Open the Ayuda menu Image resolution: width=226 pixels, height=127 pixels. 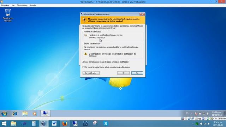(x=33, y=6)
